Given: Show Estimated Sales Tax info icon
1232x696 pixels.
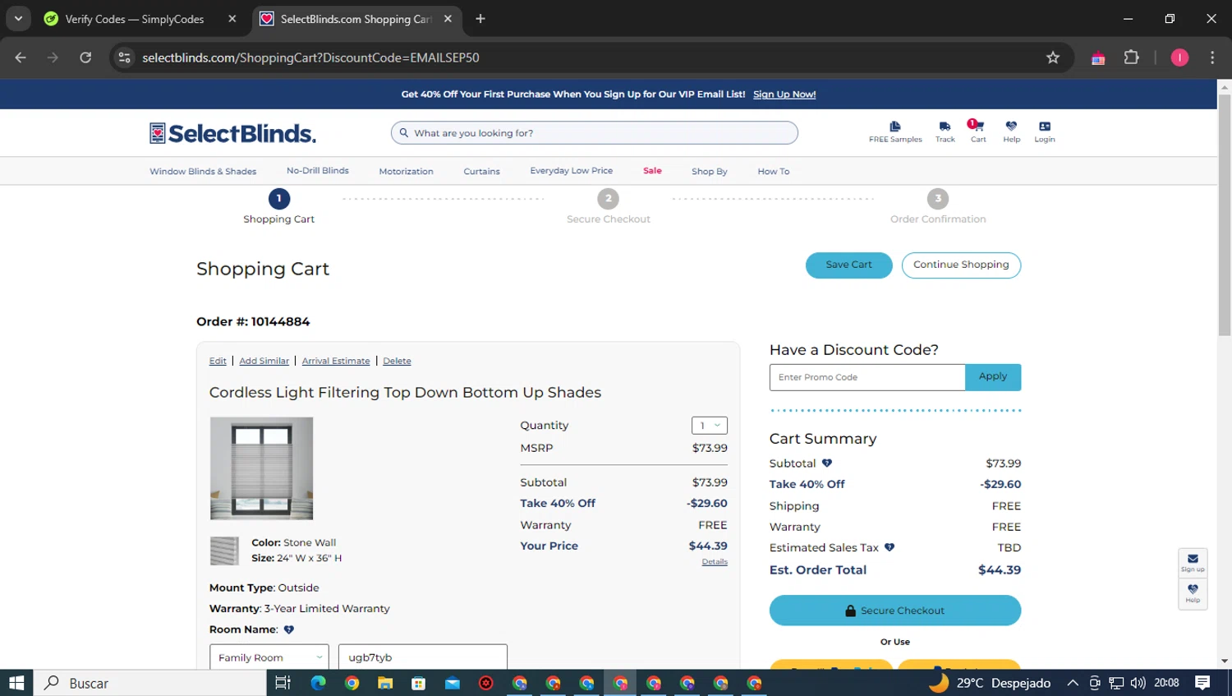Looking at the screenshot, I should pos(890,547).
